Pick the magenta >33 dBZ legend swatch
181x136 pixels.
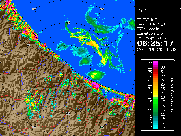156,63
